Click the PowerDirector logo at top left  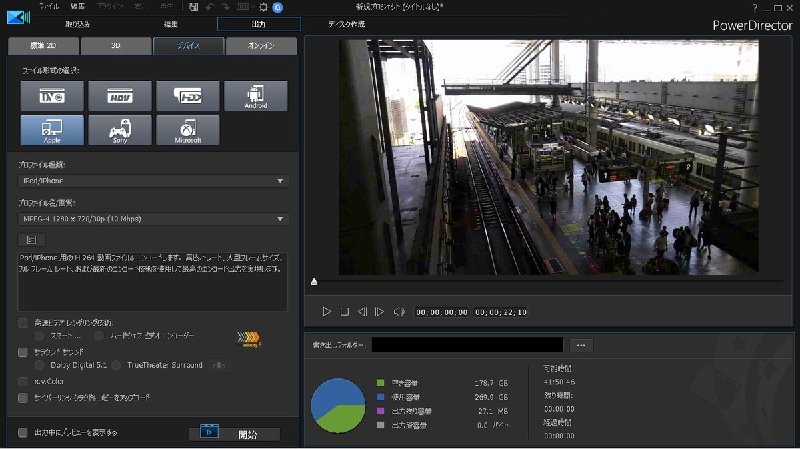(18, 17)
